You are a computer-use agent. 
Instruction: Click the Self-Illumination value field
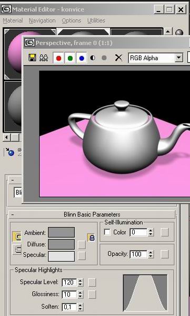(x=139, y=232)
